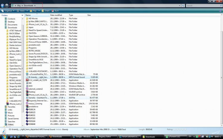Select the adamski_ostatni2 GOM media icon
This screenshot has height=139, width=223.
(x=27, y=89)
